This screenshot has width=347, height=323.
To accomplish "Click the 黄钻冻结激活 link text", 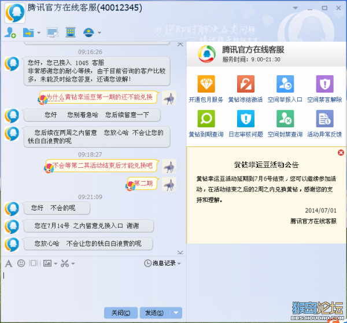I will coord(245,100).
